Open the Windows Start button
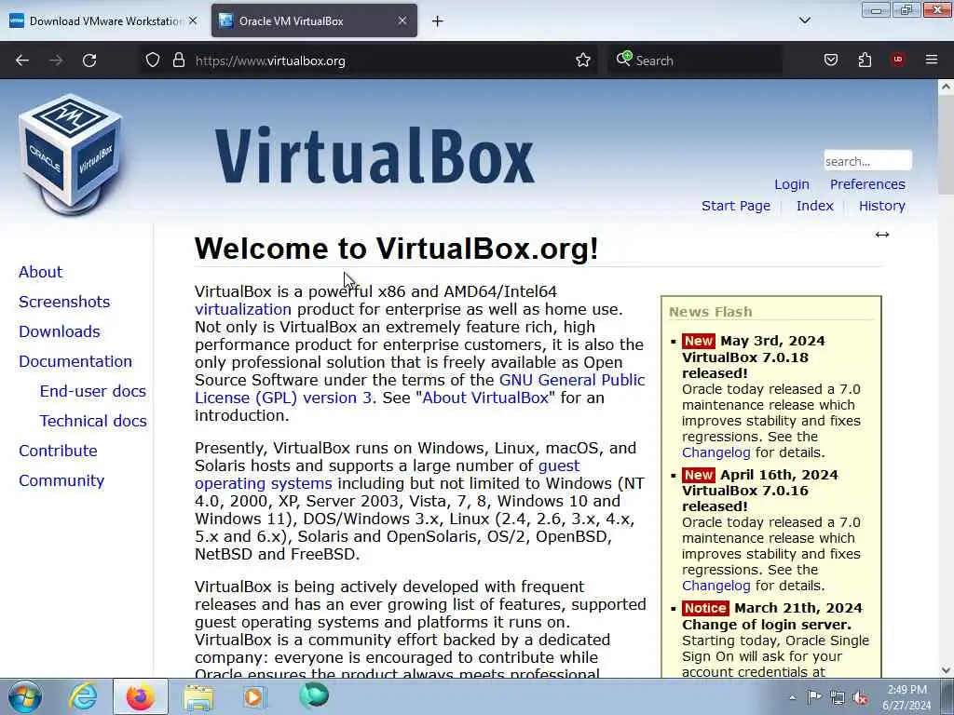 tap(25, 696)
